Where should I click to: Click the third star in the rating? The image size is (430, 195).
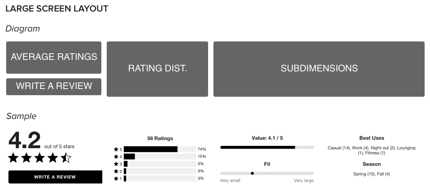pyautogui.click(x=40, y=158)
